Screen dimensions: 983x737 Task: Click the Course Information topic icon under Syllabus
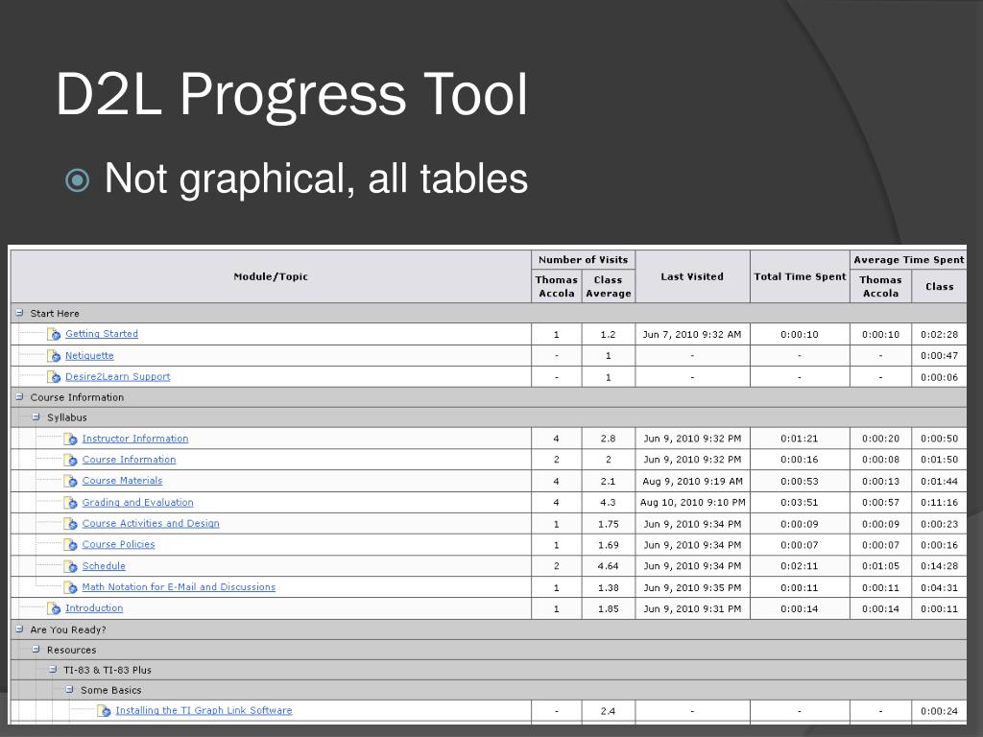pos(71,460)
